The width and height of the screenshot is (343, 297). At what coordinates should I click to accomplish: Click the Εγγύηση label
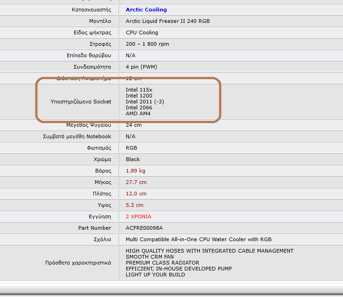pos(100,216)
